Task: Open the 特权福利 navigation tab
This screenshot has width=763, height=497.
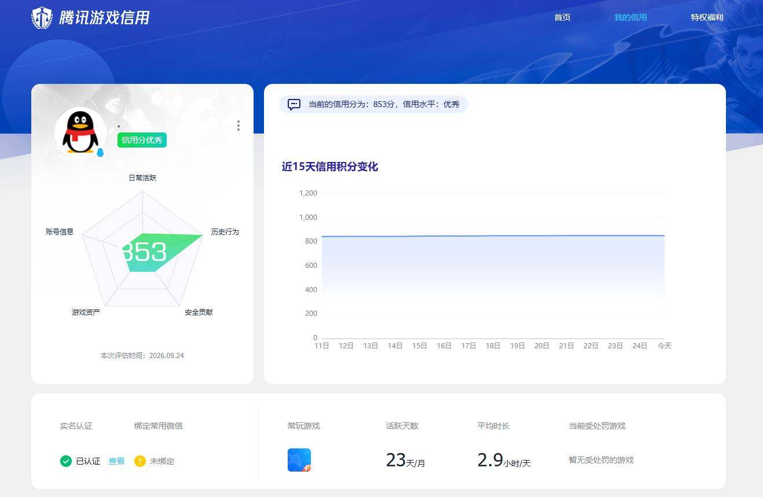Action: coord(707,17)
